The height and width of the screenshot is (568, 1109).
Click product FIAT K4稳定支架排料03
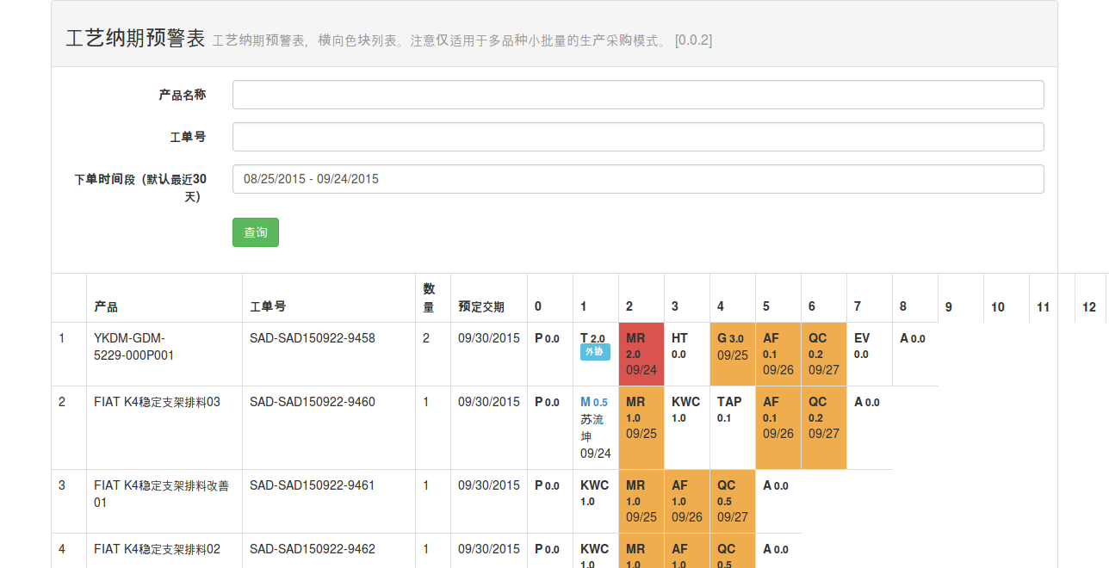click(x=157, y=402)
